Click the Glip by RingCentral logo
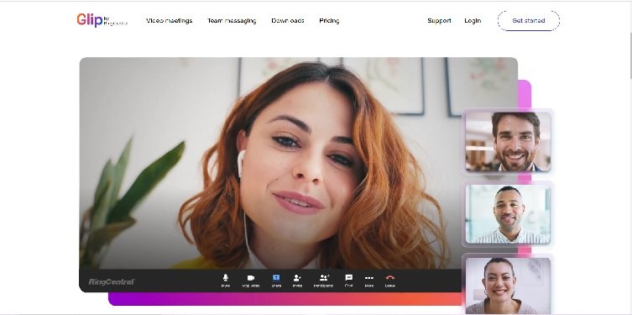Screen dimensions: 632x315 coord(102,20)
